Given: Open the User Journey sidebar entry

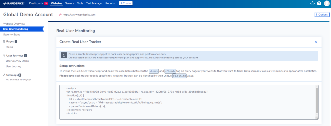Looking at the screenshot, I should pos(14,66).
